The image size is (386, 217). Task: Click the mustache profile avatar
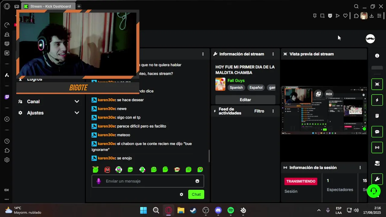coord(370,39)
